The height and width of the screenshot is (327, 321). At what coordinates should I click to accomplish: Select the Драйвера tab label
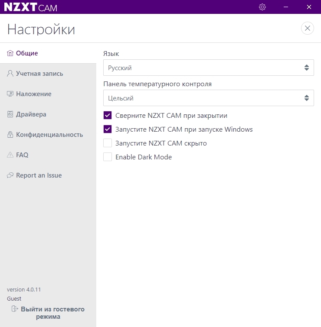[x=31, y=114]
